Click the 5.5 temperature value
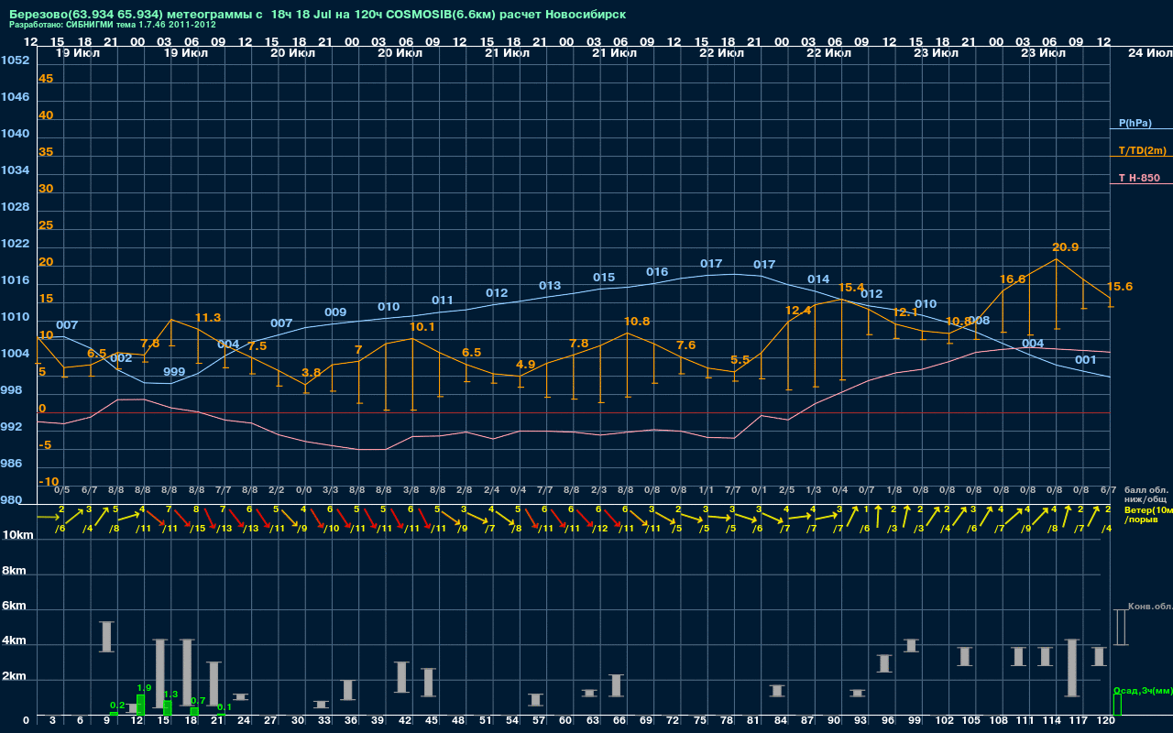This screenshot has height=733, width=1173. 740,360
